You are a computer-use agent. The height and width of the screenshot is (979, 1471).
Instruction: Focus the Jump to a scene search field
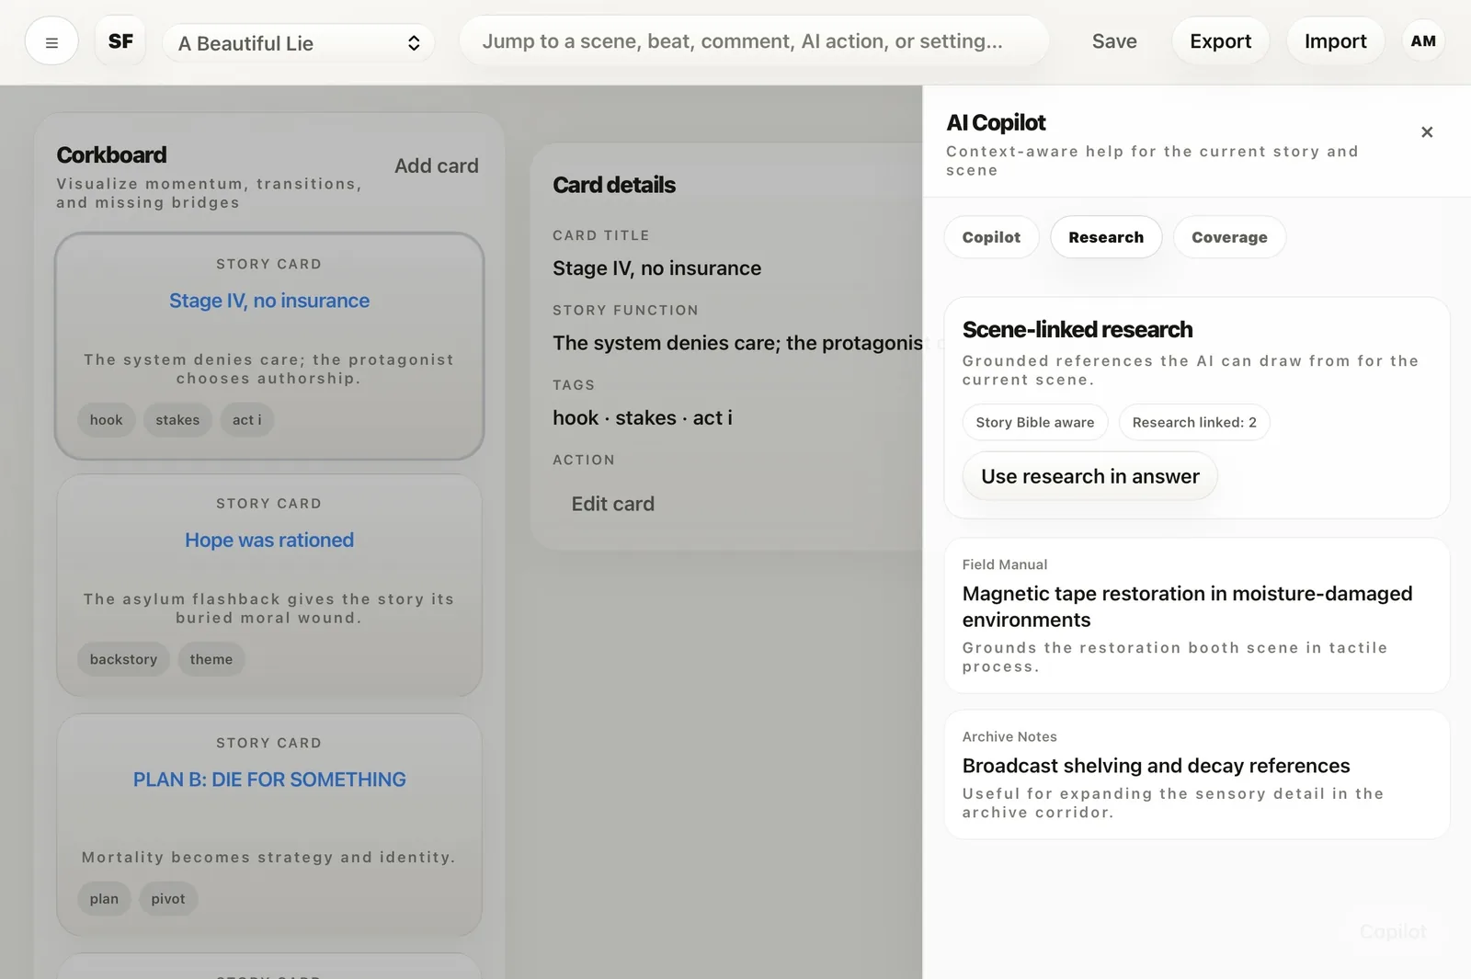click(x=754, y=41)
